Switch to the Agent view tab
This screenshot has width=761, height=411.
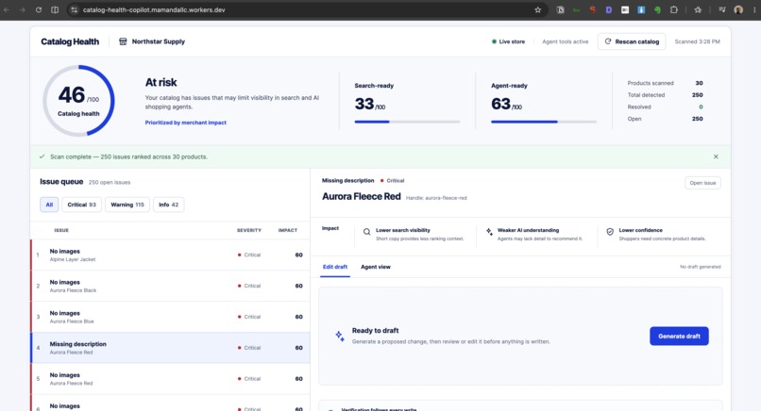coord(376,267)
